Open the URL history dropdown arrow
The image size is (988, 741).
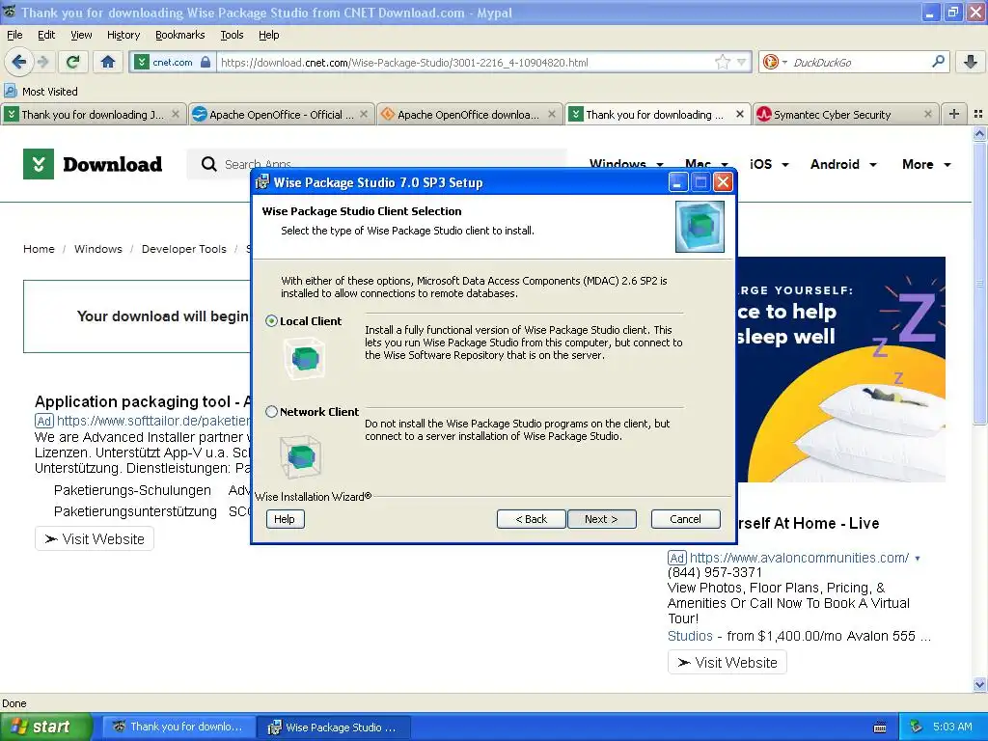tap(742, 62)
